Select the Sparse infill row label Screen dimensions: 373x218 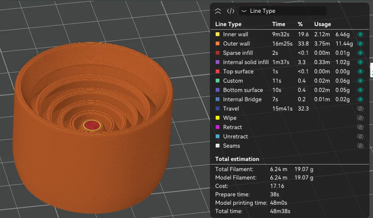point(238,53)
